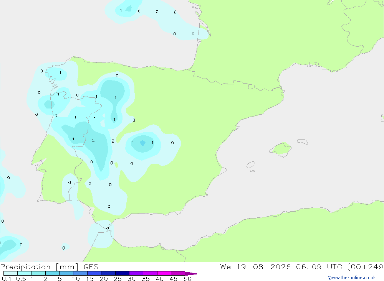Click the 20–25 mm dark blue swatch
384x281 pixels.
coord(108,273)
